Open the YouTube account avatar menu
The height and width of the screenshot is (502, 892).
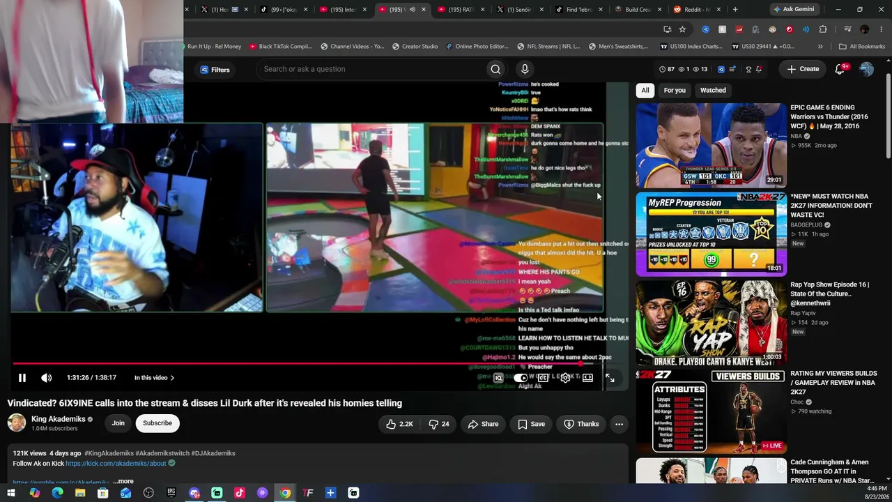(x=866, y=69)
